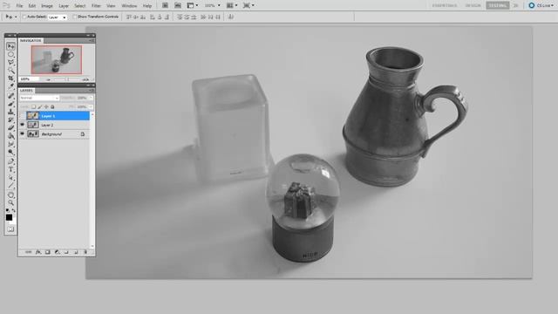Select the Healing Brush tool
Viewport: 558px width, 314px height.
pos(10,96)
